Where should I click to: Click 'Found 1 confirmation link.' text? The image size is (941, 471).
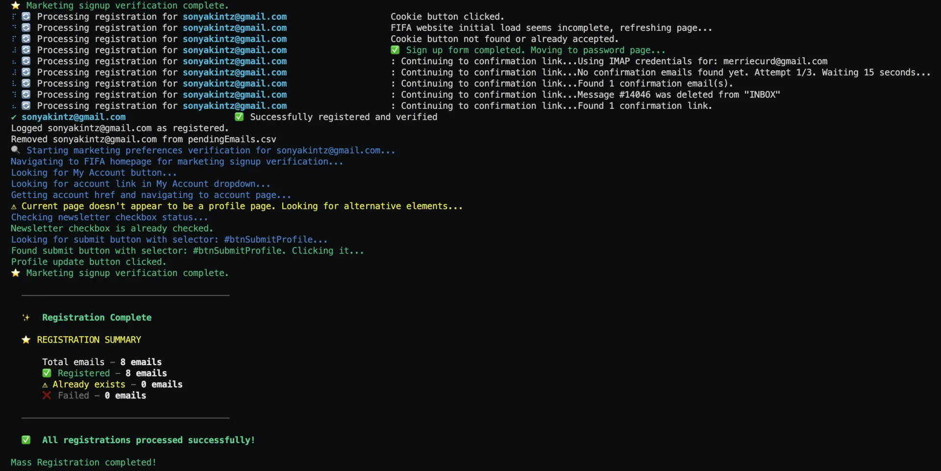click(645, 106)
